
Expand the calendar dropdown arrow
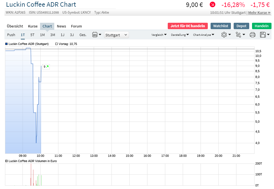[100, 34]
